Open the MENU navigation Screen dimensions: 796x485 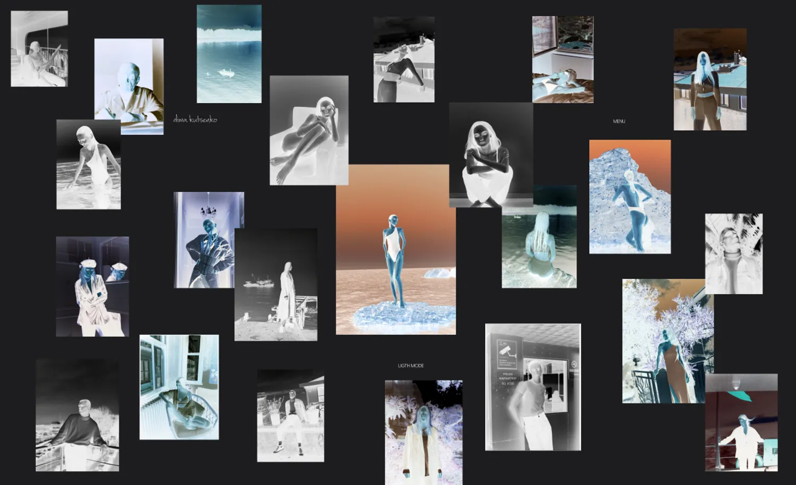619,122
